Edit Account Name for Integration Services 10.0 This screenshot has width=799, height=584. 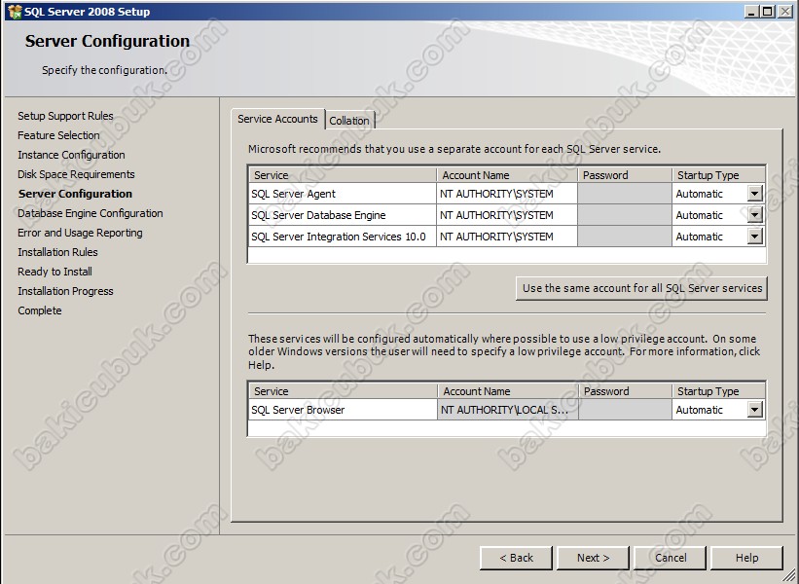coord(507,237)
